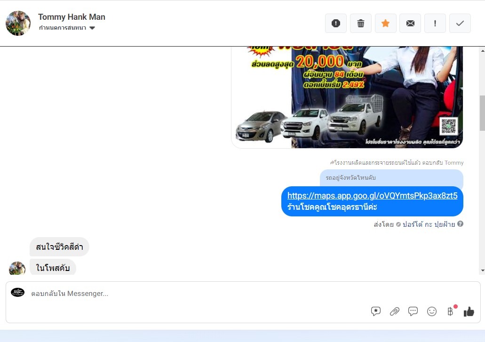Image resolution: width=485 pixels, height=342 pixels.
Task: Open payment request baht icon
Action: 451,311
